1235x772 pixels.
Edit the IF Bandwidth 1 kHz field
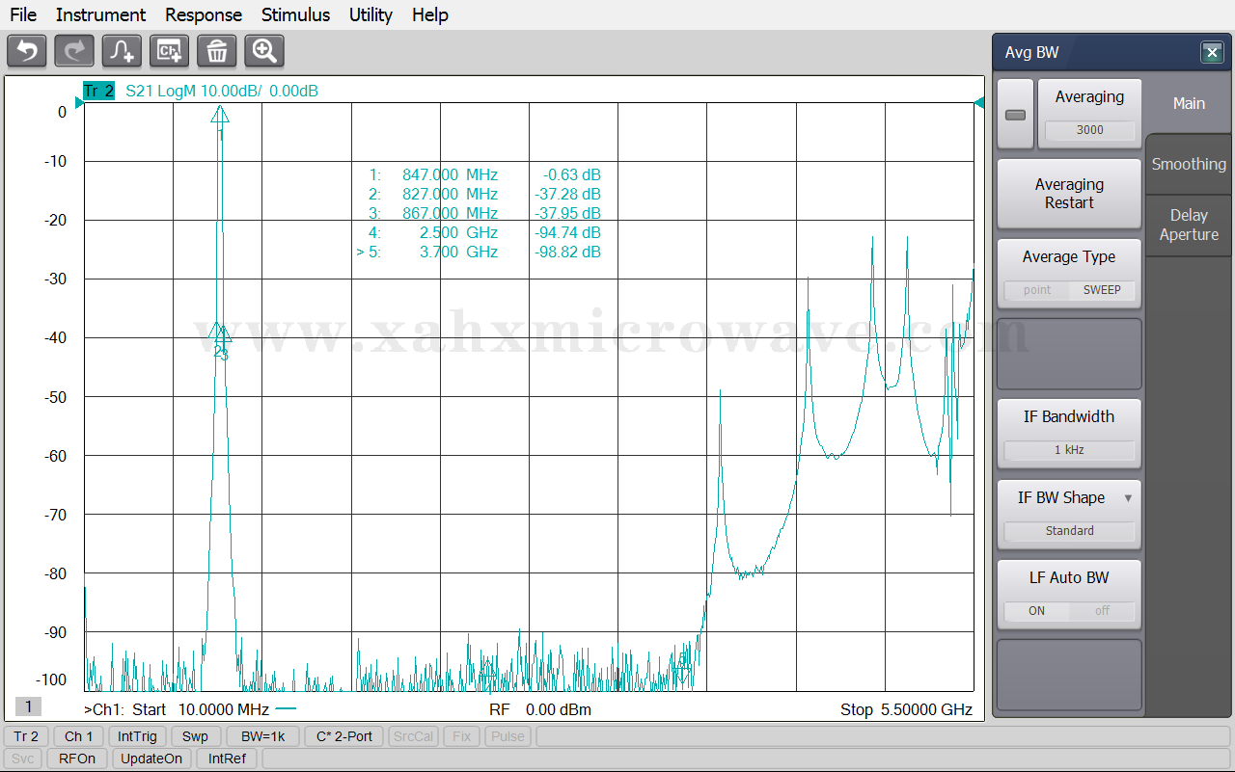click(x=1069, y=450)
